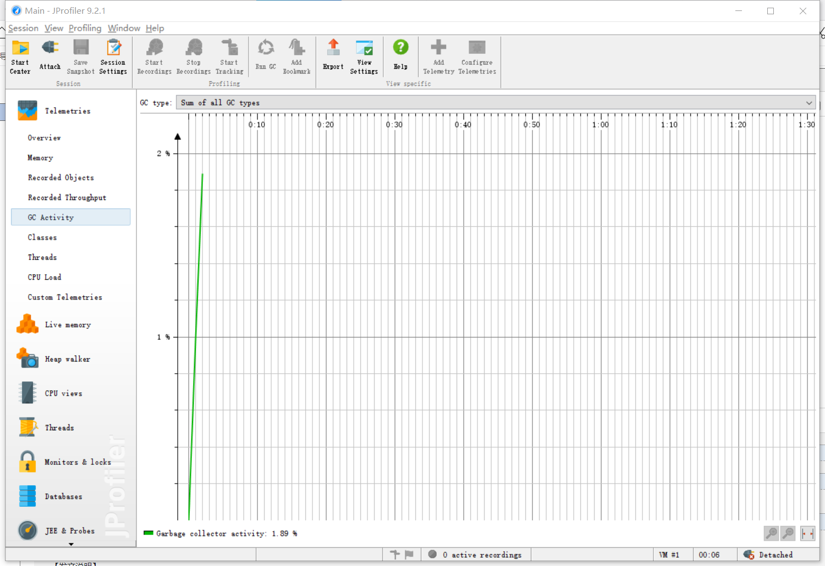Image resolution: width=825 pixels, height=566 pixels.
Task: Click the 0:30 mark on the time axis
Action: [394, 125]
